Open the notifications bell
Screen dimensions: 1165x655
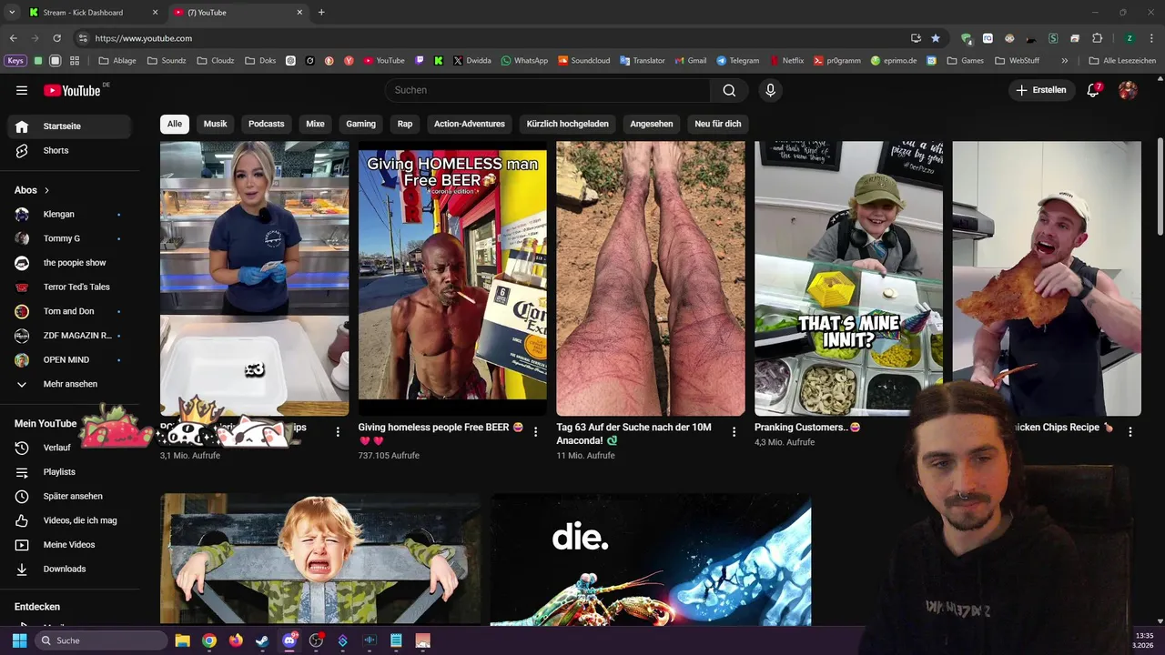[1094, 90]
